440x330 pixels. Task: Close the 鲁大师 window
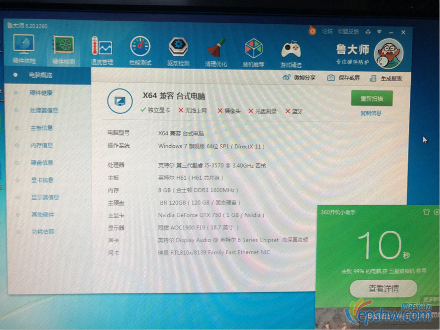point(403,33)
